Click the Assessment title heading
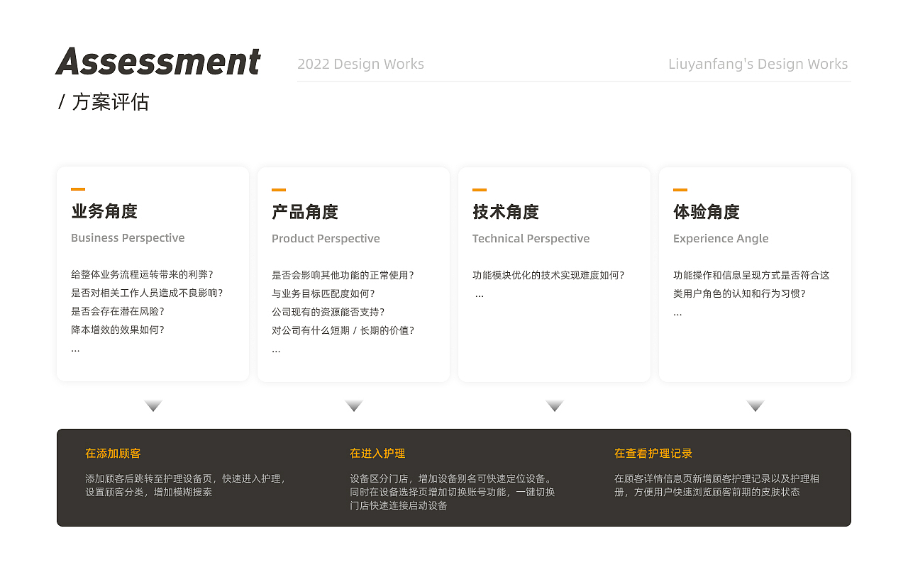 pyautogui.click(x=158, y=61)
